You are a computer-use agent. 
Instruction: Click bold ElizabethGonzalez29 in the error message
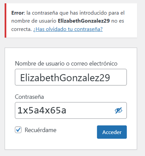[84, 21]
